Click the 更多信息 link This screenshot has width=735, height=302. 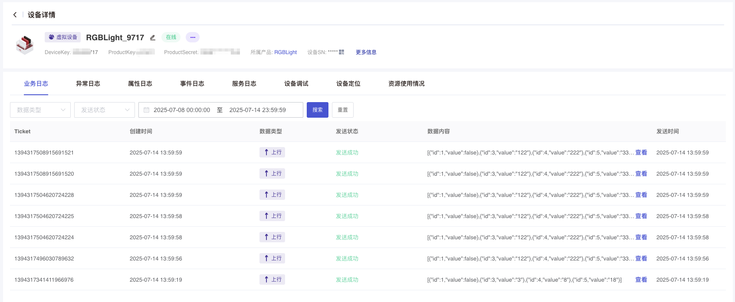pos(366,52)
